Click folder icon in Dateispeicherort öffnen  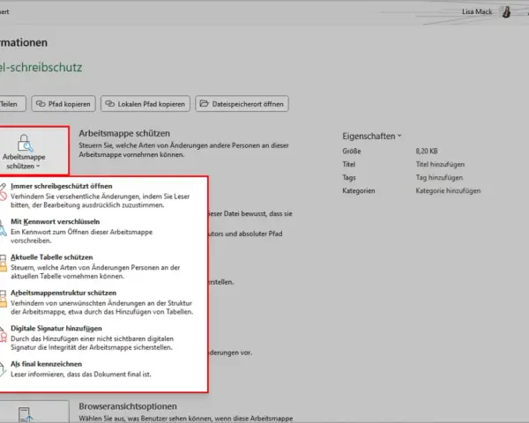pyautogui.click(x=205, y=104)
